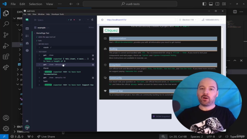Maximize VS Code panel with the up chevron
The height and width of the screenshot is (139, 247).
tap(235, 61)
